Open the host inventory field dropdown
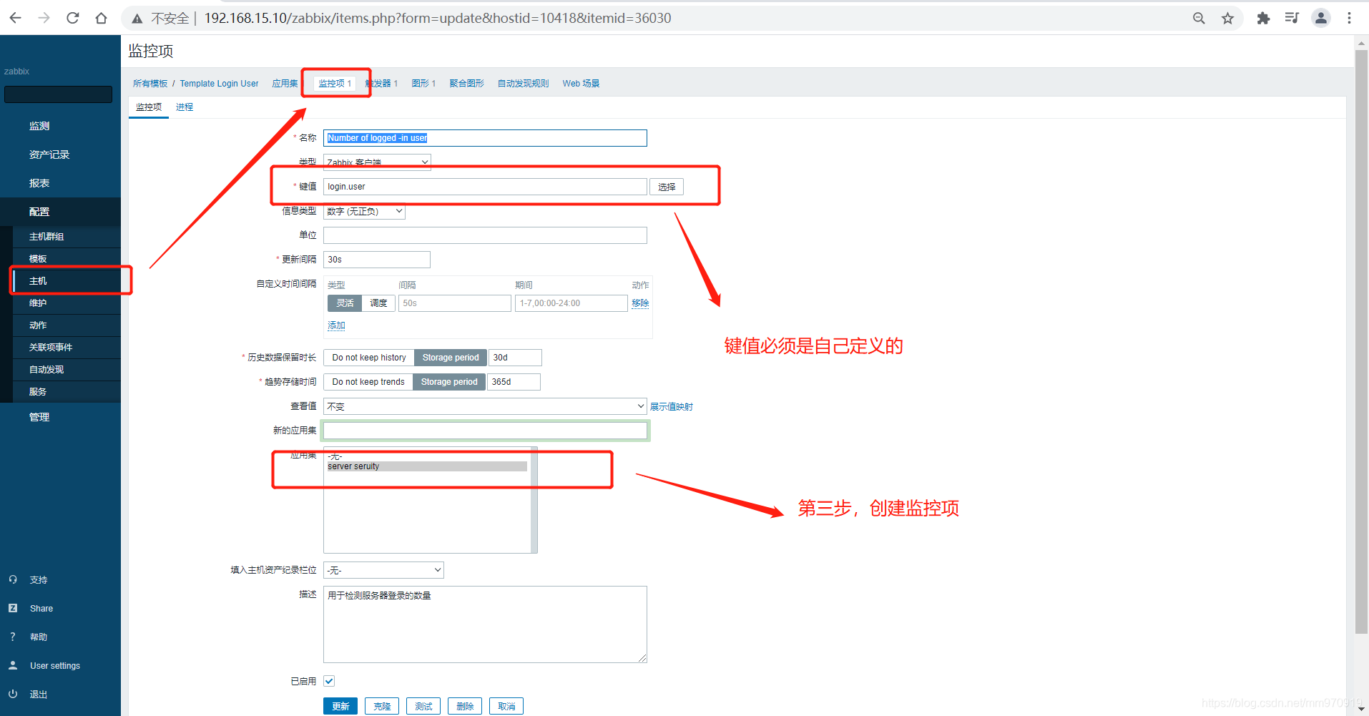This screenshot has height=716, width=1369. coord(383,570)
